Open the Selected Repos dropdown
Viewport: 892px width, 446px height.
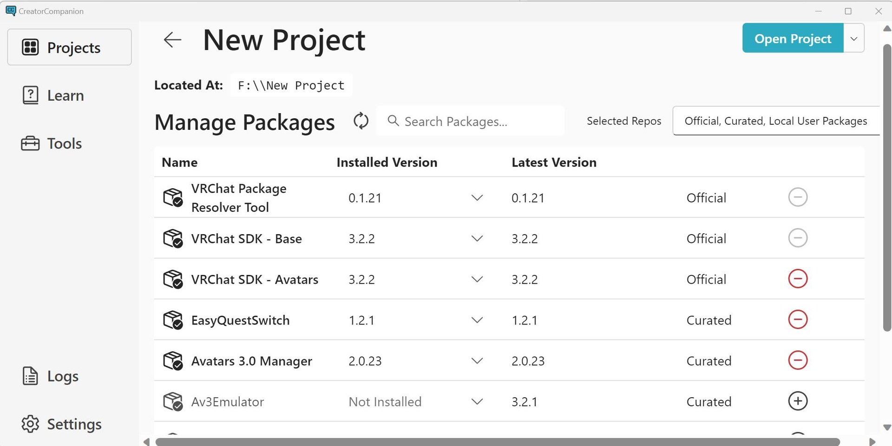pos(776,121)
